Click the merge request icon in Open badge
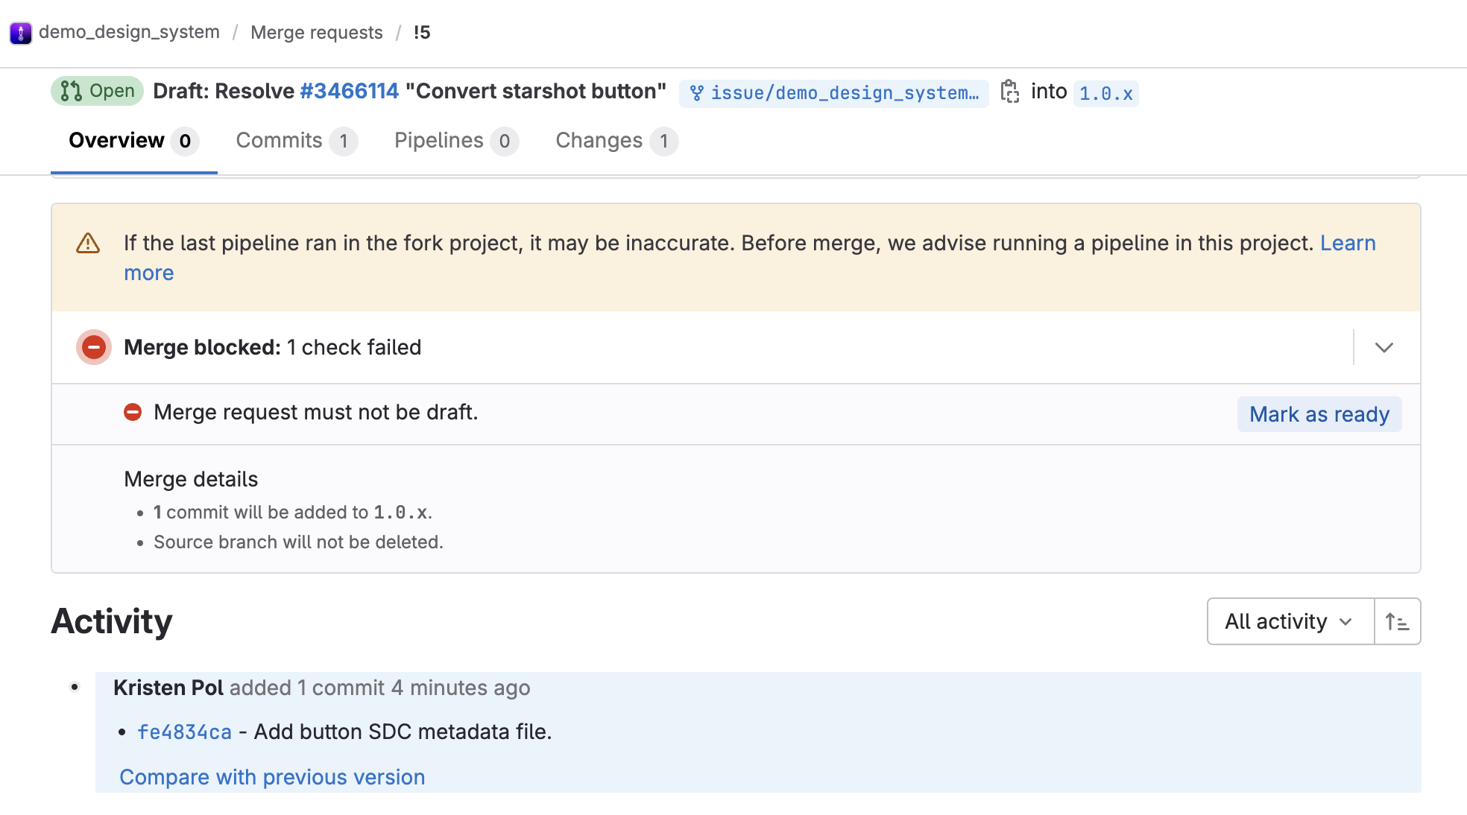The image size is (1467, 815). (x=71, y=90)
